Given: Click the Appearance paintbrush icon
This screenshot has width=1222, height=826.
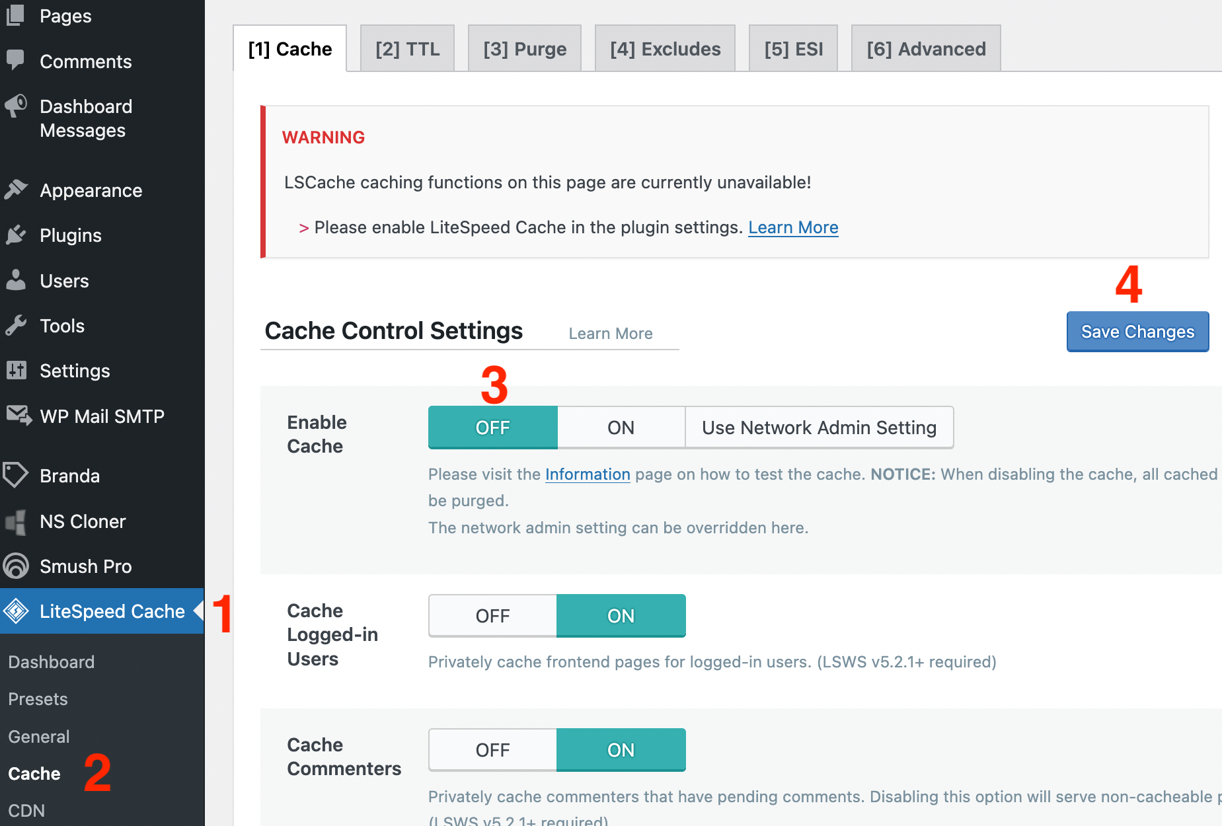Looking at the screenshot, I should point(16,190).
